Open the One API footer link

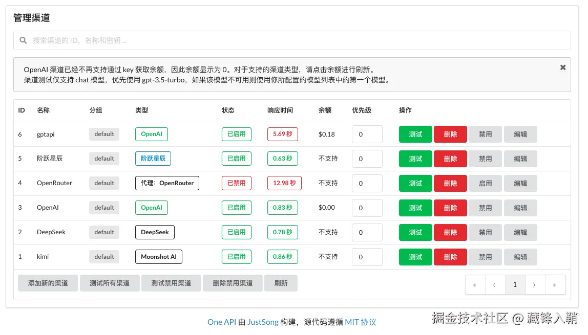coord(222,322)
